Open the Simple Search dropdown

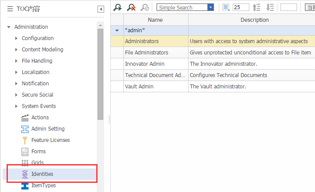tap(211, 7)
